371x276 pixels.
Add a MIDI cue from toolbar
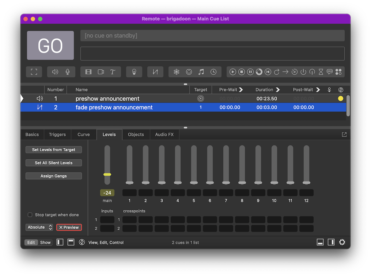click(189, 72)
